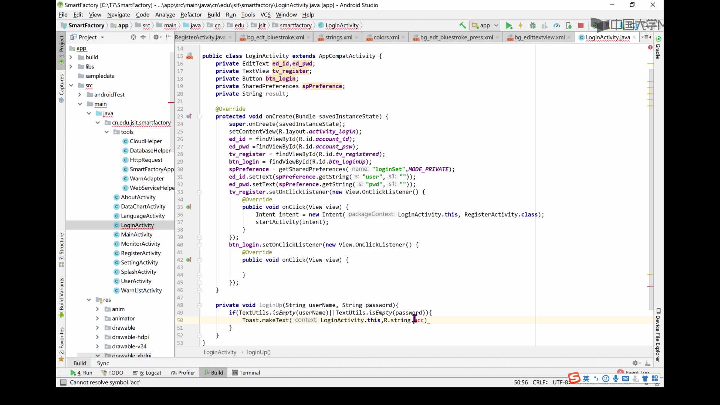The height and width of the screenshot is (405, 720).
Task: Collapse the res folder
Action: (x=89, y=300)
